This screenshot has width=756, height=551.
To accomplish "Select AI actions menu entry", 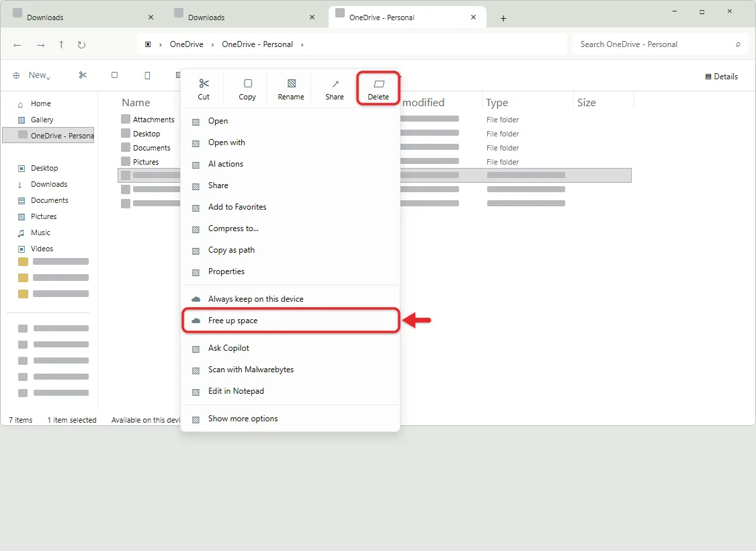I will point(291,164).
